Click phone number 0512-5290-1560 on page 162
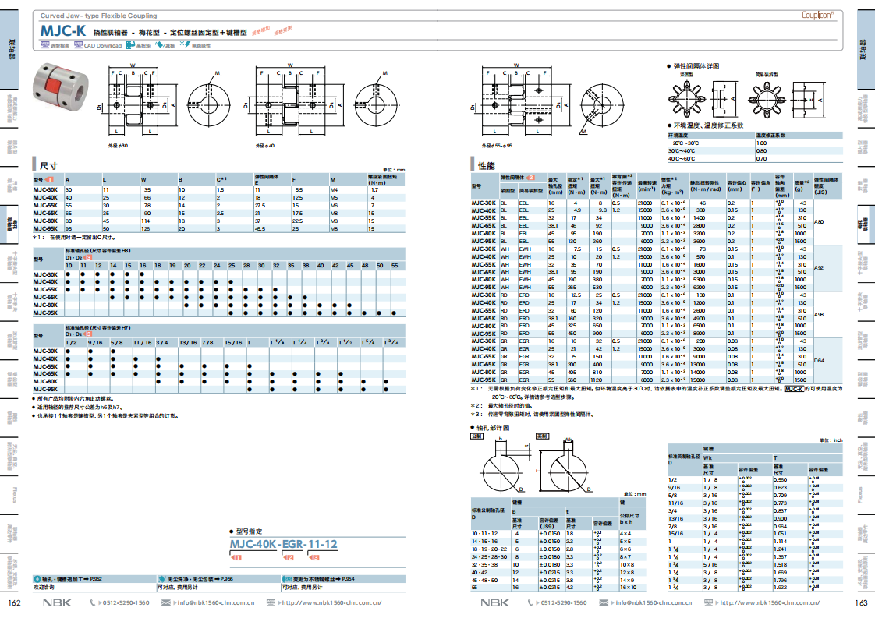Viewport: 875px width, 618px height. tap(126, 603)
